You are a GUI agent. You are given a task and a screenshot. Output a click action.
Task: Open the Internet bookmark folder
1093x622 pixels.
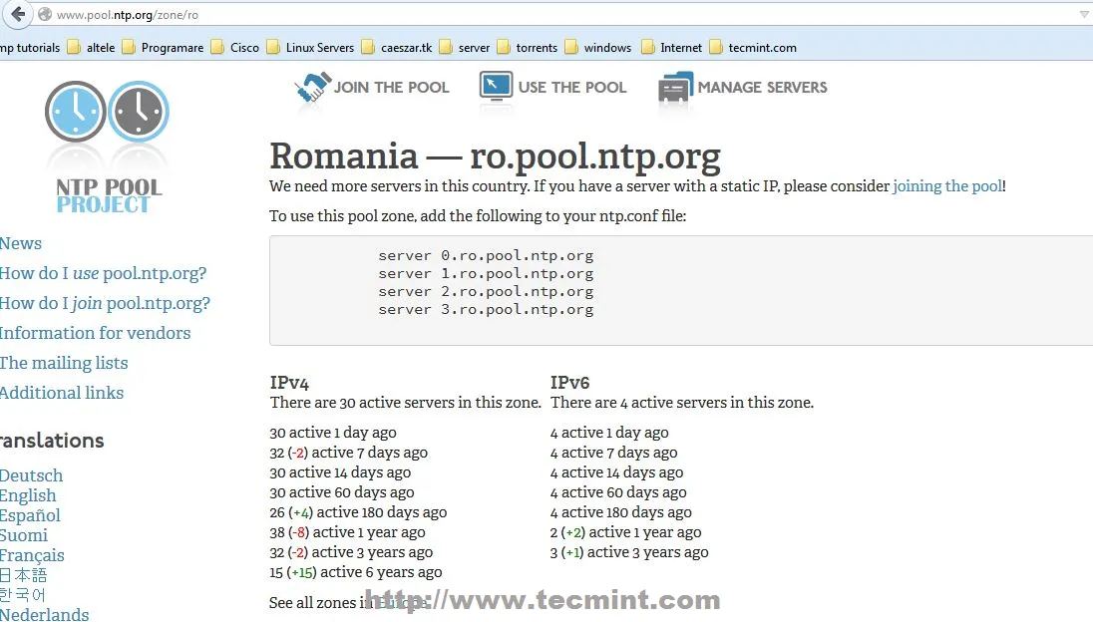click(x=671, y=47)
